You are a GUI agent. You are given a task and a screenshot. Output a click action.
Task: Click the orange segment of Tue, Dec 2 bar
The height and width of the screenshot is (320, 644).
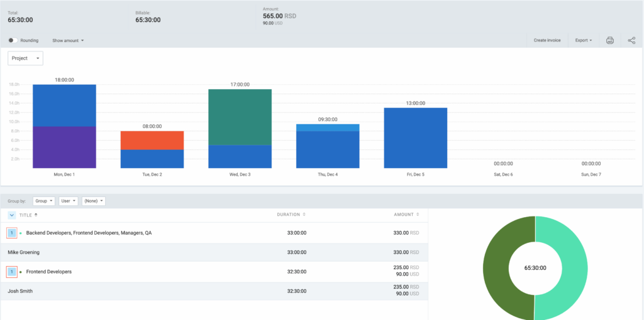(152, 140)
